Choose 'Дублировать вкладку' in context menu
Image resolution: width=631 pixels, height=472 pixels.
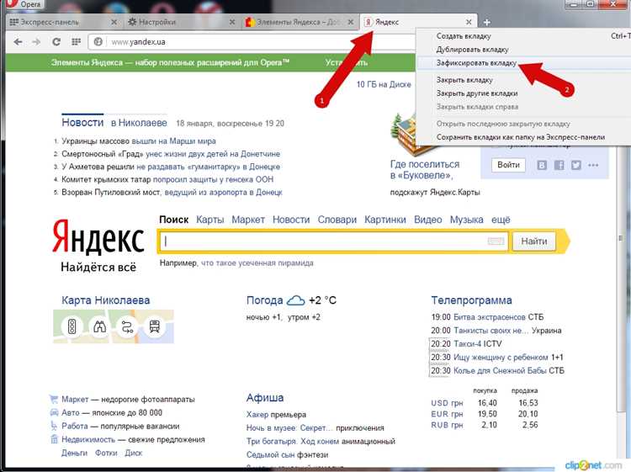tap(472, 50)
